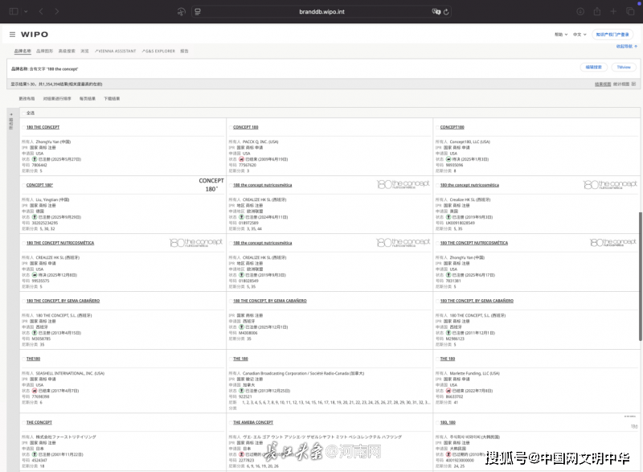Check the 全选 select-all checkbox
The width and height of the screenshot is (643, 472).
point(22,113)
